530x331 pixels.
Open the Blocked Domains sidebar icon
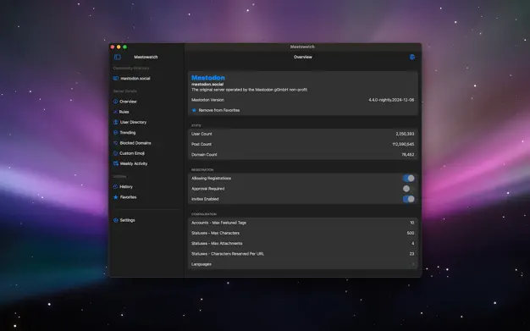pos(116,143)
